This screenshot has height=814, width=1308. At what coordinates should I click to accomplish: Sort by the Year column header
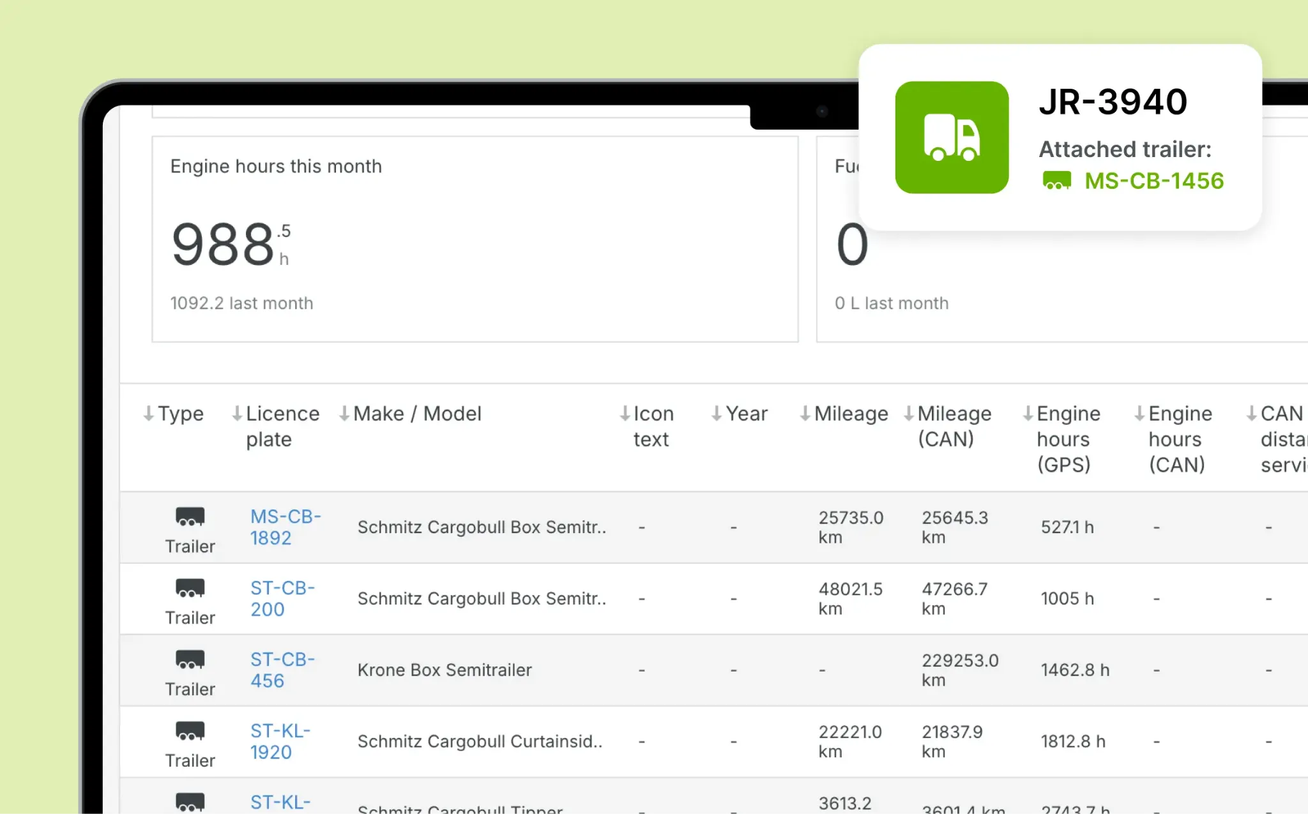coord(745,414)
